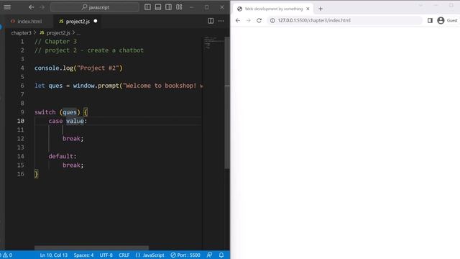The image size is (460, 259).
Task: Click the javascript command center search box
Action: click(x=95, y=7)
